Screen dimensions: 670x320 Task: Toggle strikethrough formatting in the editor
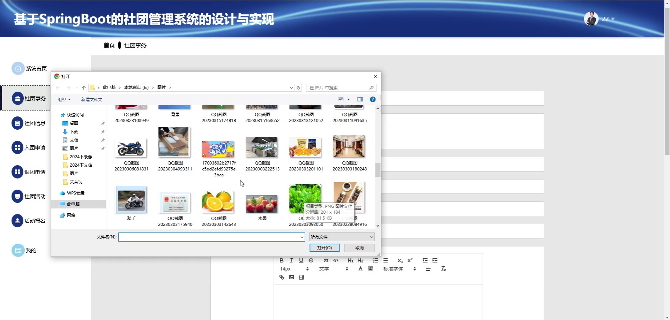pos(311,260)
